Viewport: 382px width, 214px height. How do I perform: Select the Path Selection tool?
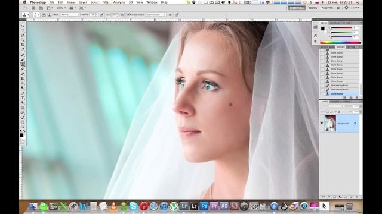tap(23, 103)
